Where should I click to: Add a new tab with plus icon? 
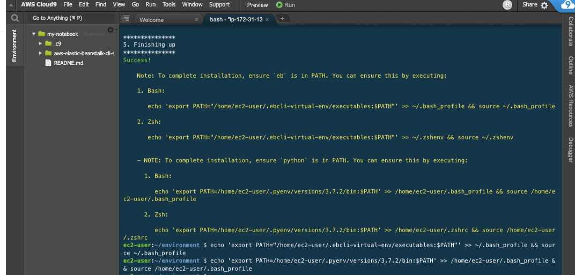pyautogui.click(x=282, y=18)
